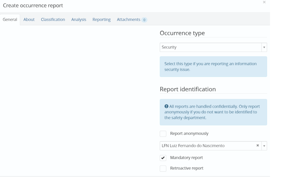Image resolution: width=289 pixels, height=177 pixels.
Task: Open the Occurrence type dropdown arrow
Action: point(264,47)
